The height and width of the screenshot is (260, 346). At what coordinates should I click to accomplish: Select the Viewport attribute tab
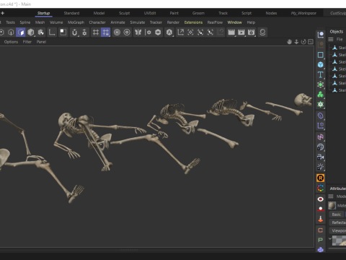point(338,230)
